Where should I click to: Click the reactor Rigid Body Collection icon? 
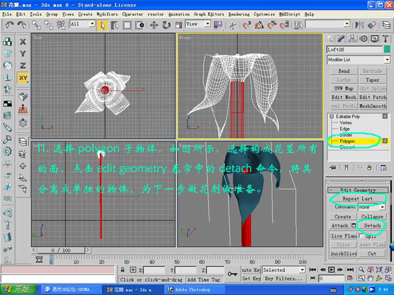(x=7, y=41)
